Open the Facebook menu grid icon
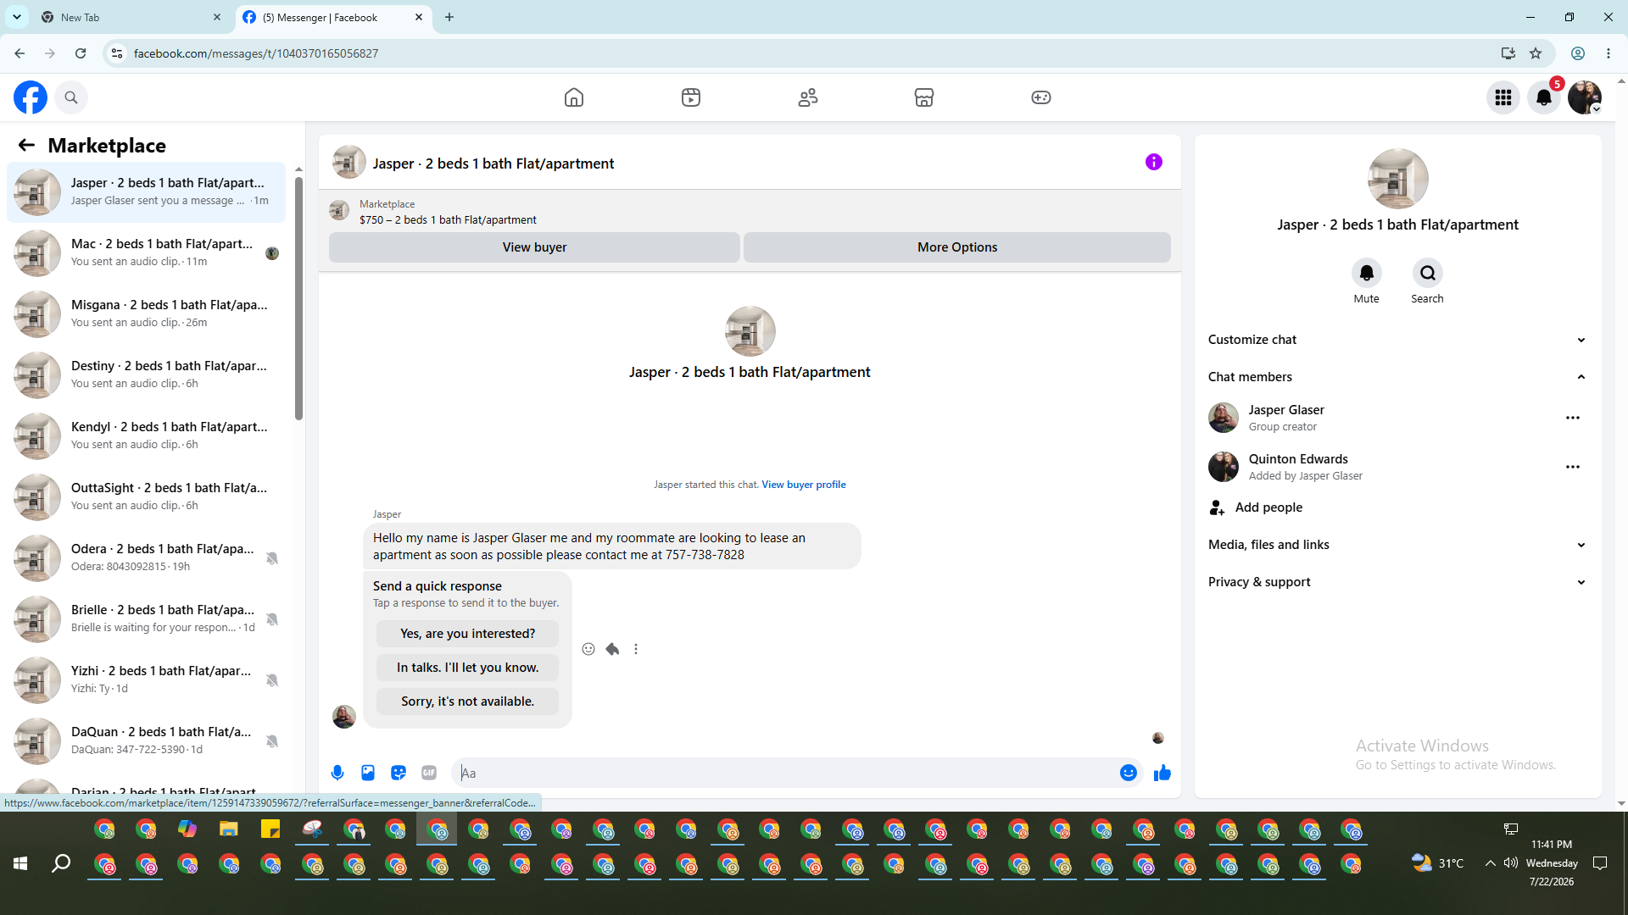This screenshot has width=1628, height=915. point(1503,97)
